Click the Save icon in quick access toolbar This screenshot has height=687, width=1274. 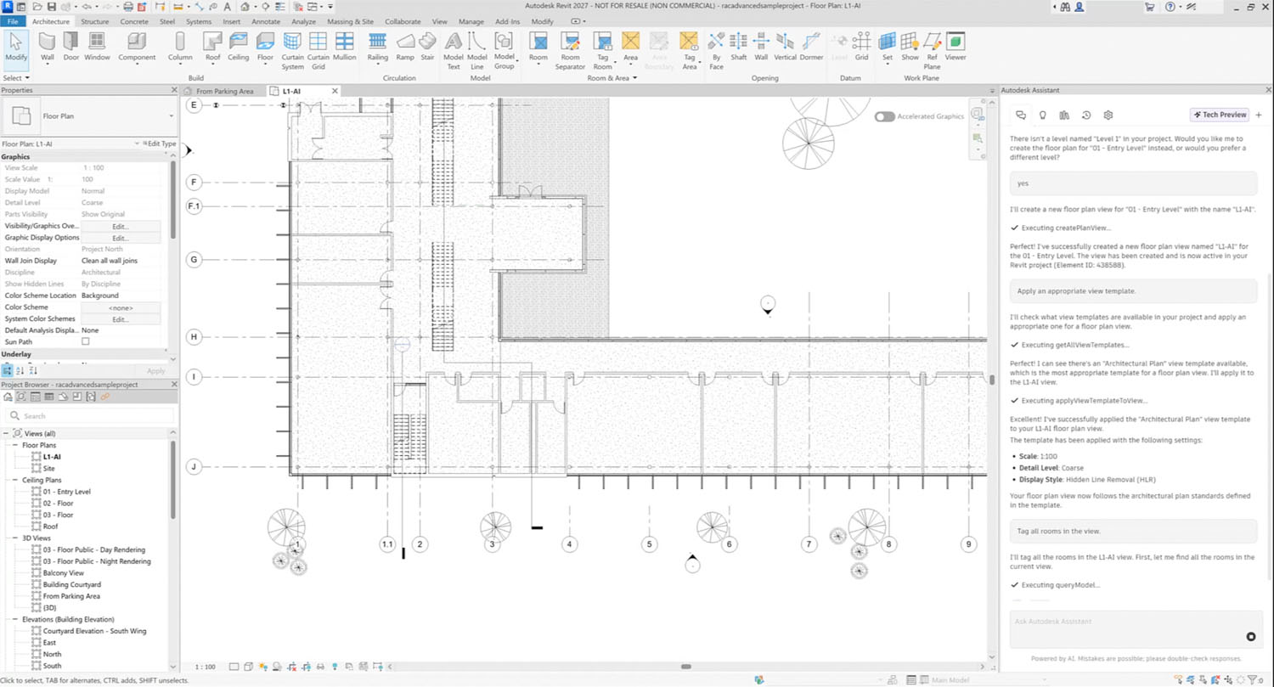(50, 6)
